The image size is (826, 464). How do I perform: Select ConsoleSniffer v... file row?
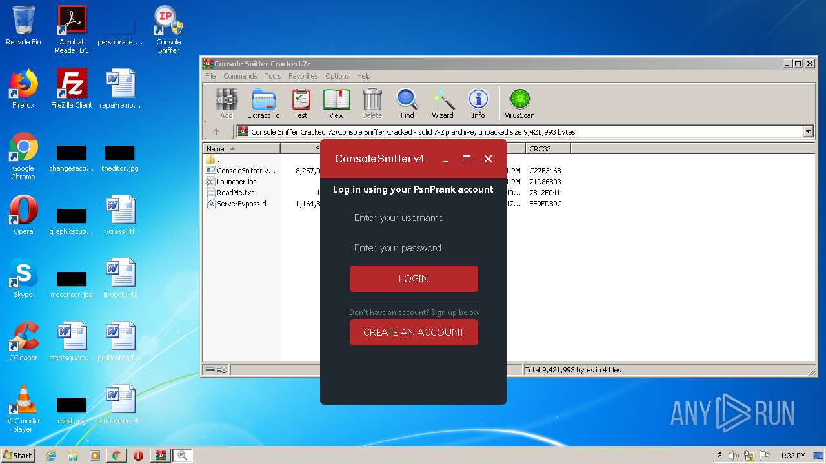point(241,171)
